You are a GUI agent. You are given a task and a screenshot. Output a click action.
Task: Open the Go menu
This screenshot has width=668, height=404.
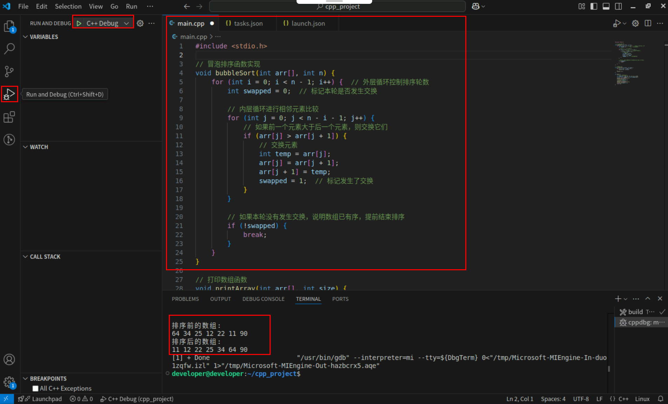[114, 6]
